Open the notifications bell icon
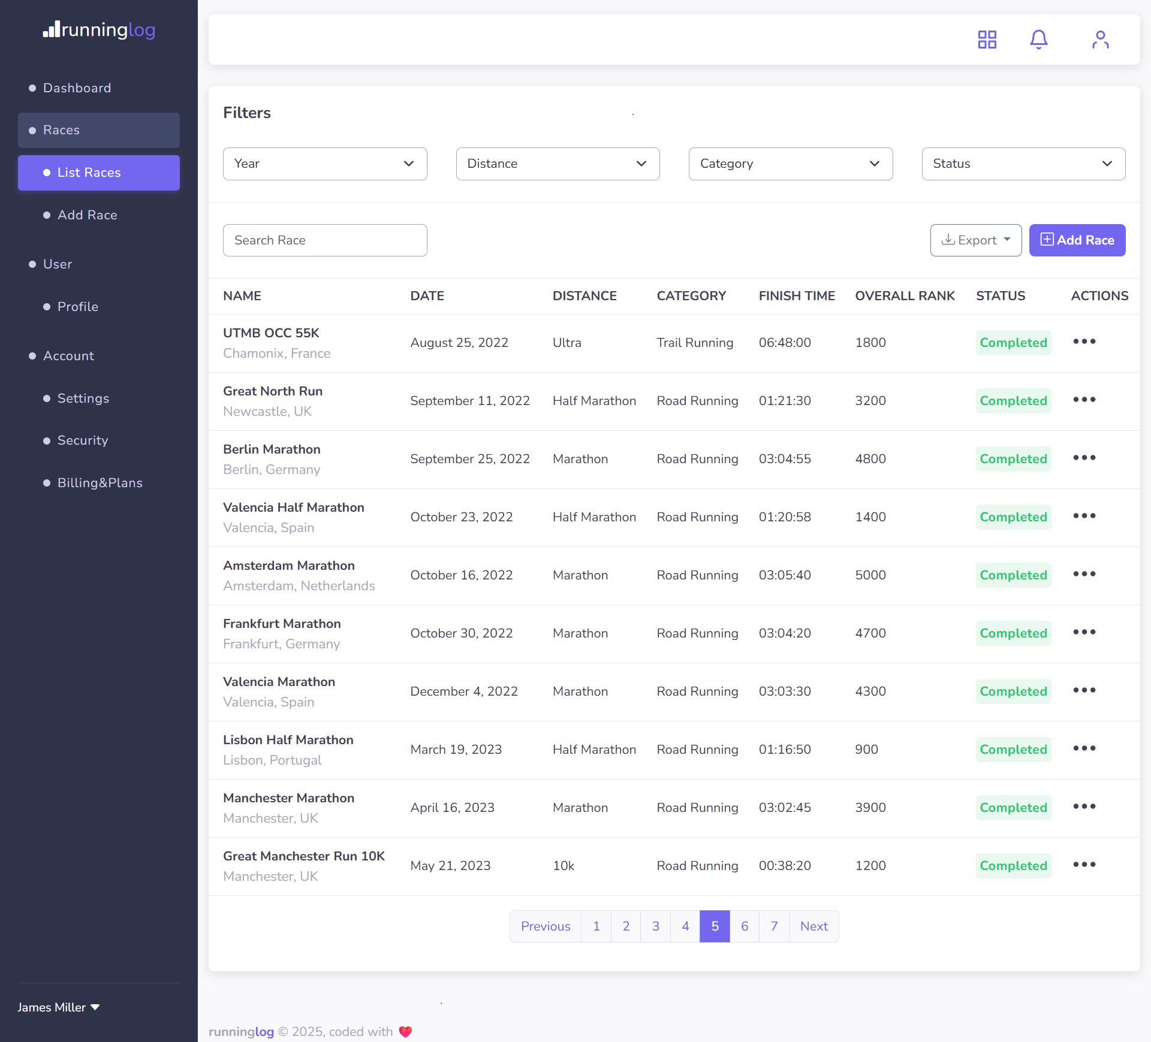 click(x=1038, y=40)
